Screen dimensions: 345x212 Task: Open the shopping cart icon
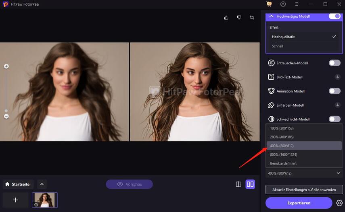269,4
